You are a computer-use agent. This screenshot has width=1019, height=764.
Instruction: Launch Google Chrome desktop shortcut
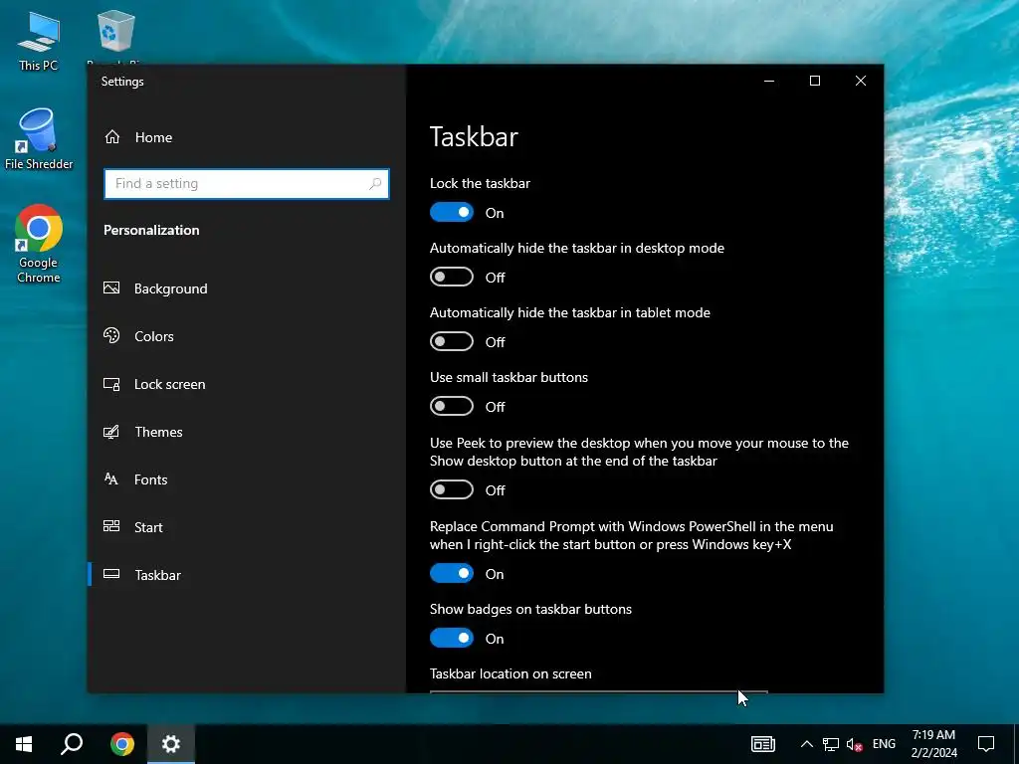(39, 244)
